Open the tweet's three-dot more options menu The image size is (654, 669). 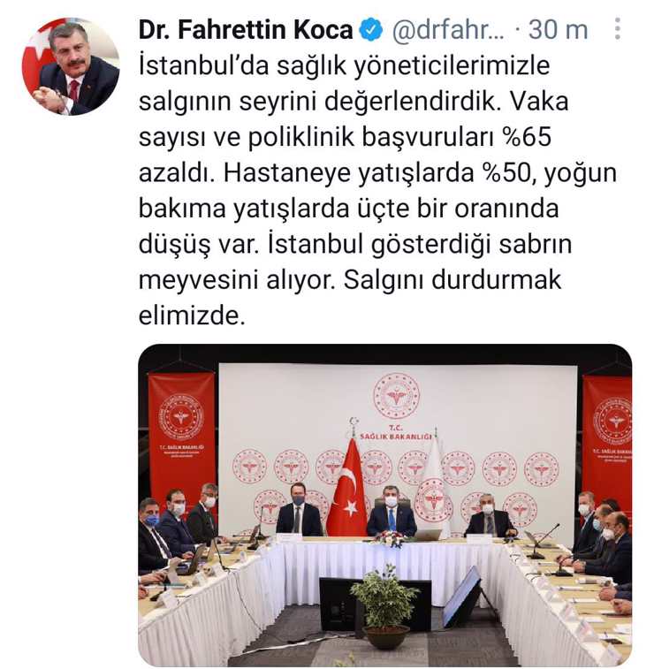coord(617,29)
